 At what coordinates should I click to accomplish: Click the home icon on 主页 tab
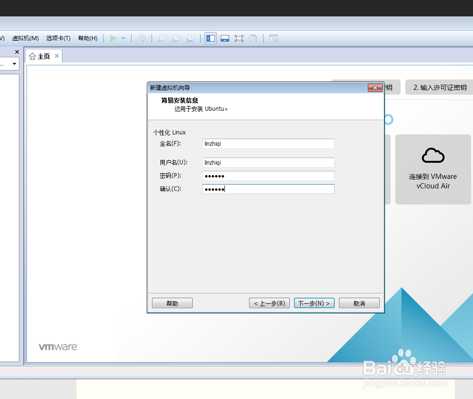click(33, 56)
